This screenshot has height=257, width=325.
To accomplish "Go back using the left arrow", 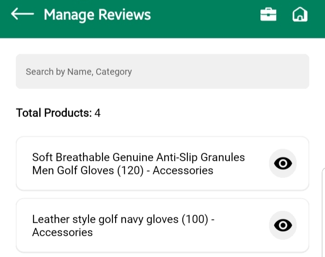I will pyautogui.click(x=23, y=14).
